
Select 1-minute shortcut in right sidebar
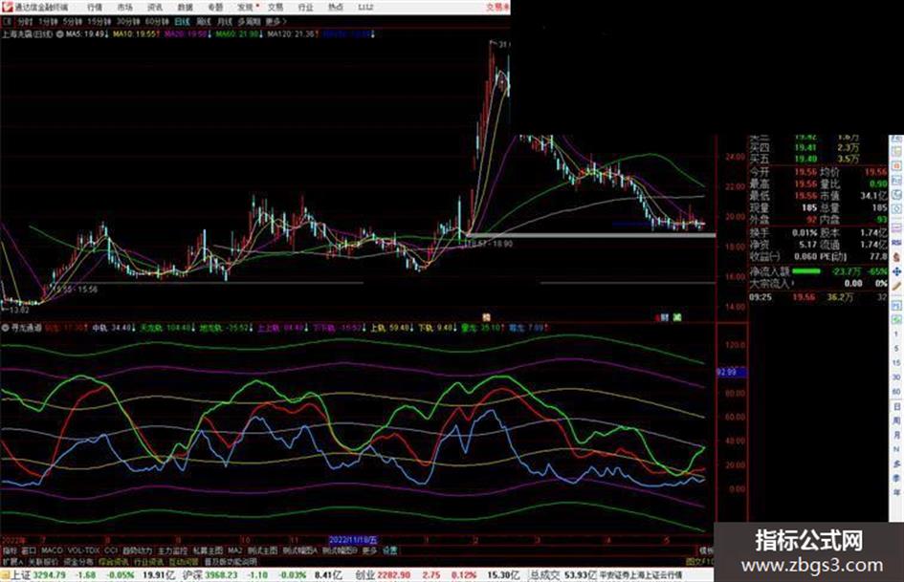click(896, 334)
